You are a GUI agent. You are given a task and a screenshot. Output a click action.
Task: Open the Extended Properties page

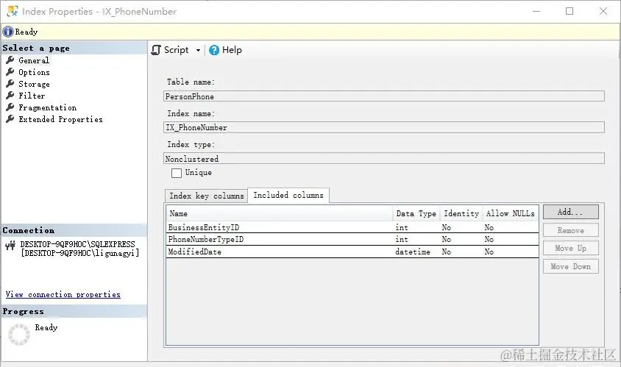point(60,119)
